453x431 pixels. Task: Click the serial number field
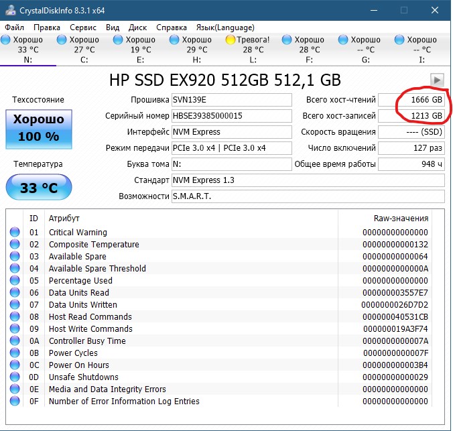(231, 116)
